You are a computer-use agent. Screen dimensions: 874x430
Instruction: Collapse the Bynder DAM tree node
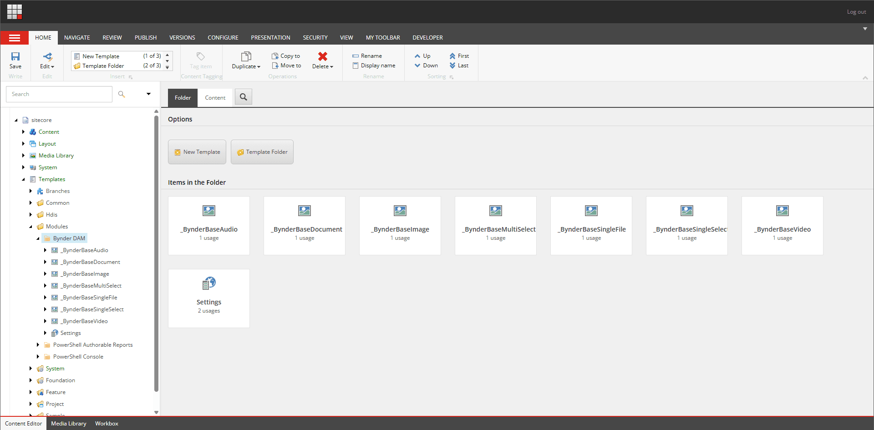38,238
